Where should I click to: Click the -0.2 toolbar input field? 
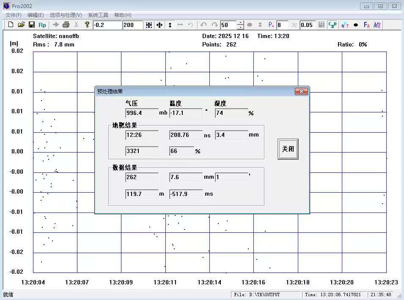point(107,25)
